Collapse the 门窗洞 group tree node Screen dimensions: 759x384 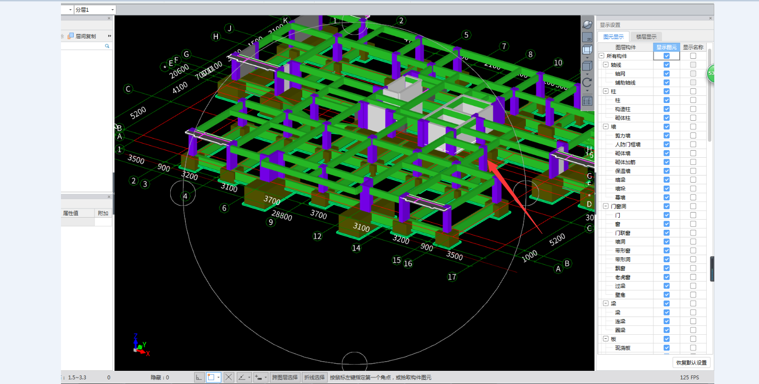pyautogui.click(x=606, y=206)
